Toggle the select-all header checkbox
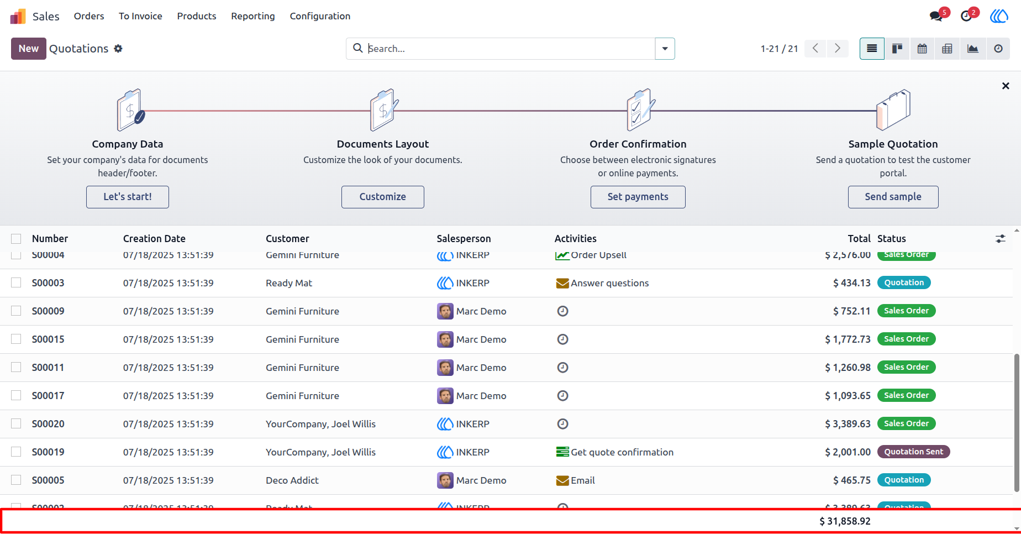1021x534 pixels. [x=16, y=239]
